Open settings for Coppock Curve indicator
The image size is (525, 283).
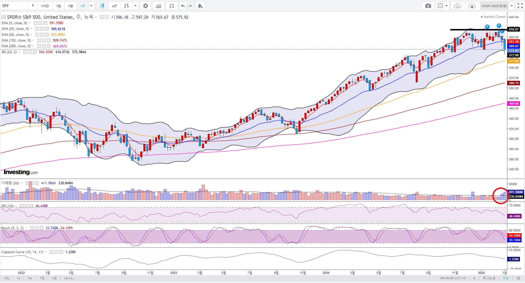56,252
